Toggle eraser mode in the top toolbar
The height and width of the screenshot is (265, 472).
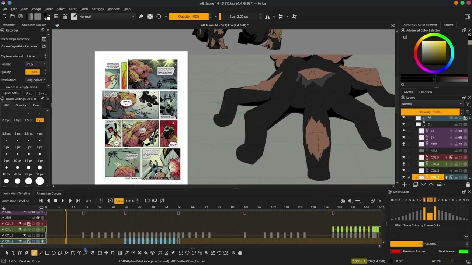point(141,17)
